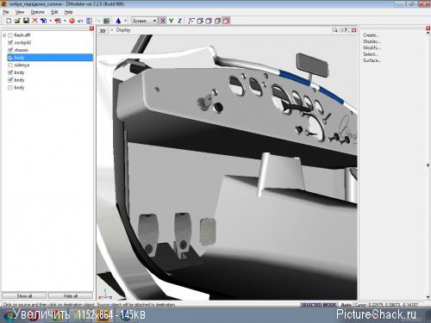
Task: Click the blue cone toolbar icon
Action: 118,21
